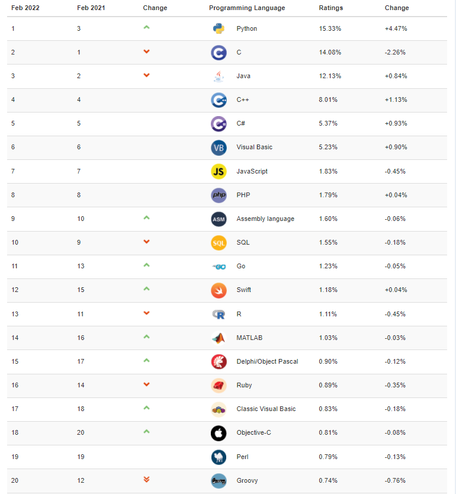Viewport: 456px width, 494px height.
Task: Click the green up arrow for Python
Action: pos(146,28)
